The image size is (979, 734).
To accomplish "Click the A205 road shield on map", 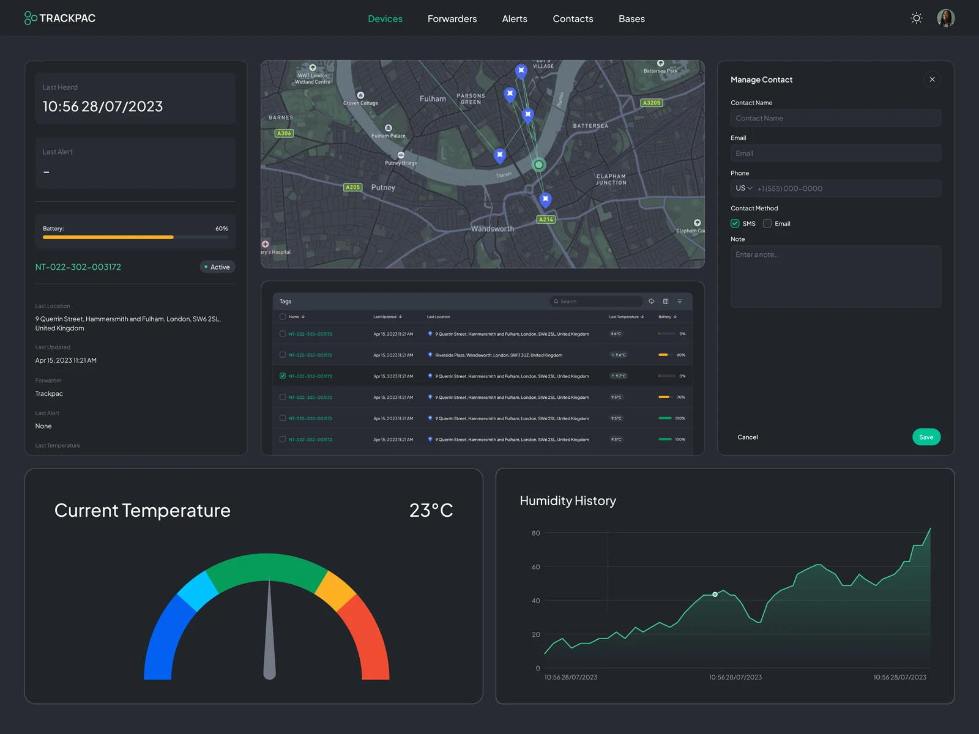I will click(353, 187).
